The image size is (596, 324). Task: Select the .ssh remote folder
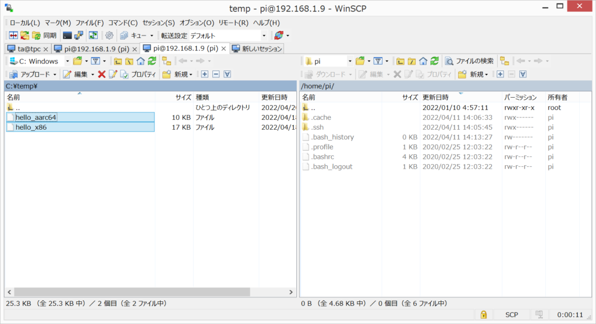317,127
